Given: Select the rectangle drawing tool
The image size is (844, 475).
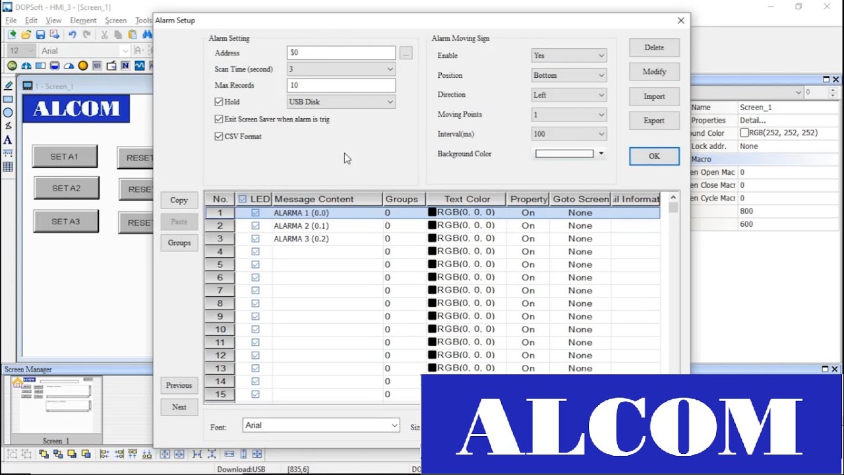Looking at the screenshot, I should (8, 100).
